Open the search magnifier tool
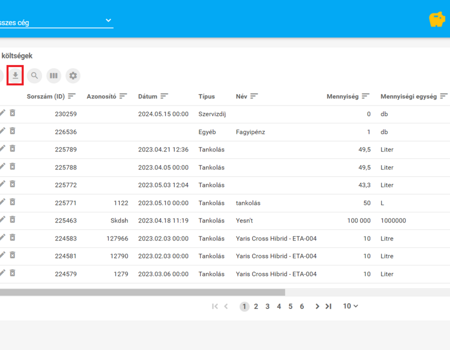Viewport: 450px width, 350px height. (x=34, y=75)
